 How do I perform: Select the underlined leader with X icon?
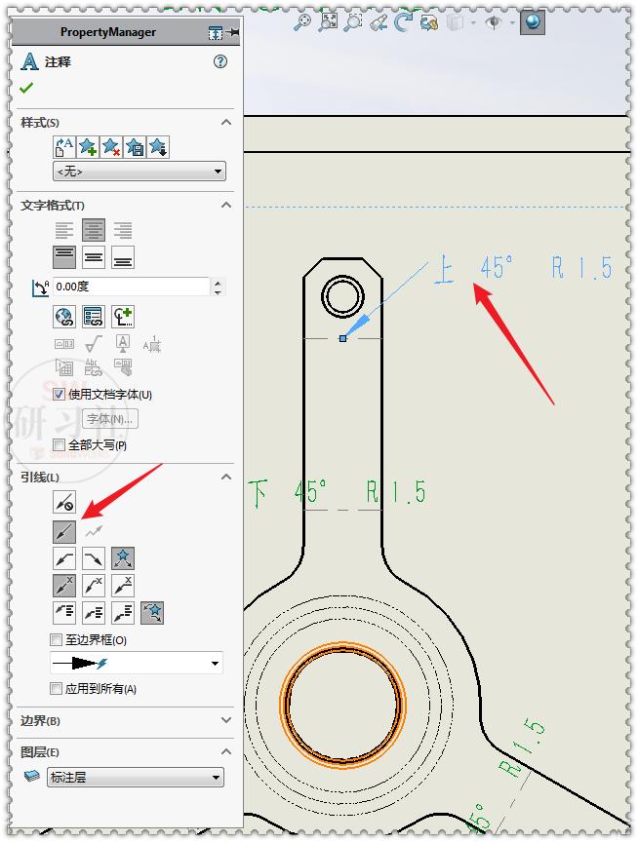123,586
